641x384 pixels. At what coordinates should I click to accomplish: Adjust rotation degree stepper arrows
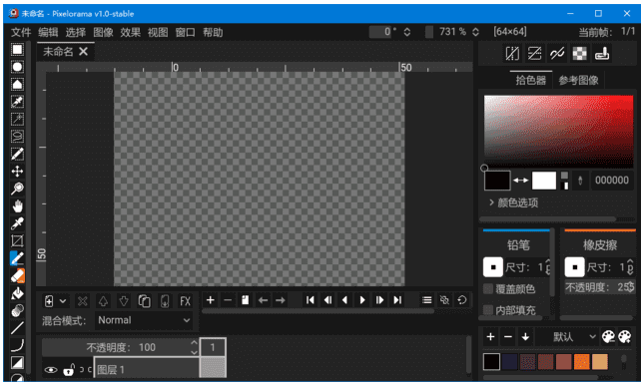coord(407,32)
